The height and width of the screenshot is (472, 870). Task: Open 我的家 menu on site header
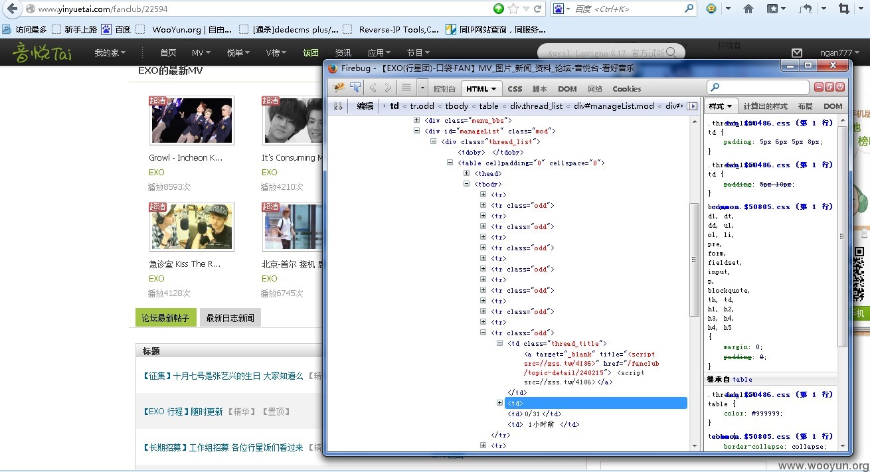(110, 52)
